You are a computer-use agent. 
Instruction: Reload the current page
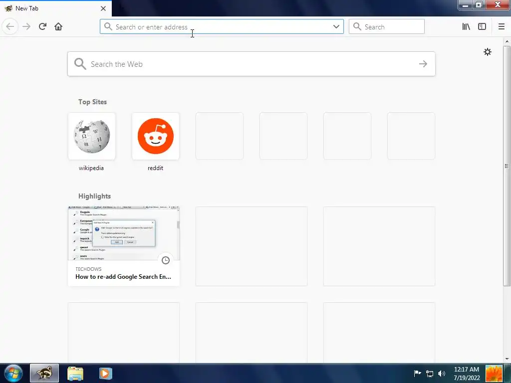[42, 26]
